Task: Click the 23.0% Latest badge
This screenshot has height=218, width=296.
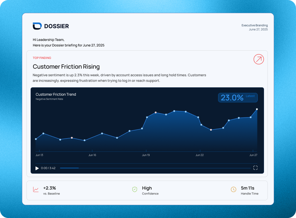Action: pyautogui.click(x=238, y=98)
